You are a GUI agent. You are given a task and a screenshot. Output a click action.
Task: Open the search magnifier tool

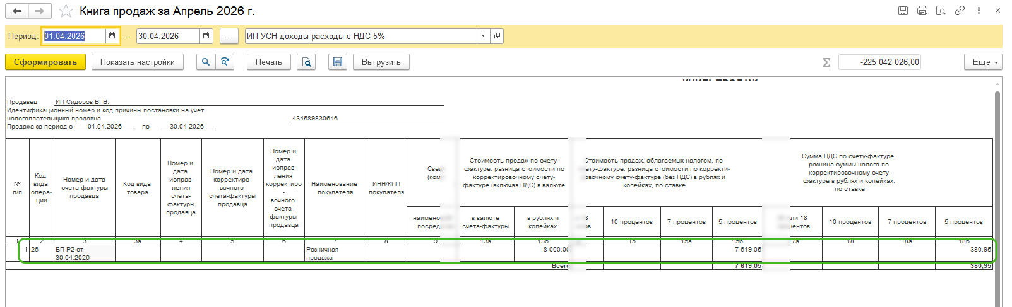(x=206, y=62)
